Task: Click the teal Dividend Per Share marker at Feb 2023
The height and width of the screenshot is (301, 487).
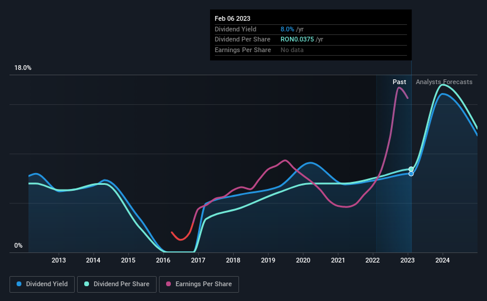Action: [411, 169]
